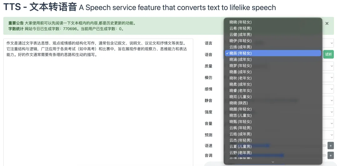
Task: Select 晓双 (儿童女) voice
Action: pos(240,97)
